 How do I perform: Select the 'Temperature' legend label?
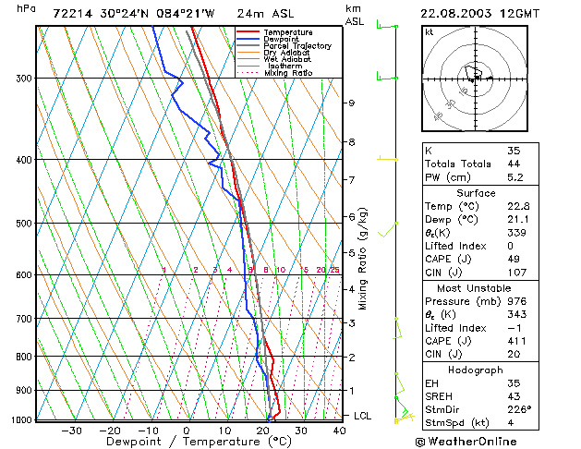pos(288,32)
